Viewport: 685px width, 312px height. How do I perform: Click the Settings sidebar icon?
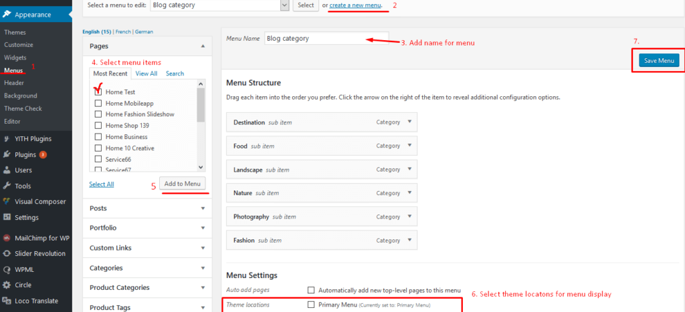pos(7,217)
